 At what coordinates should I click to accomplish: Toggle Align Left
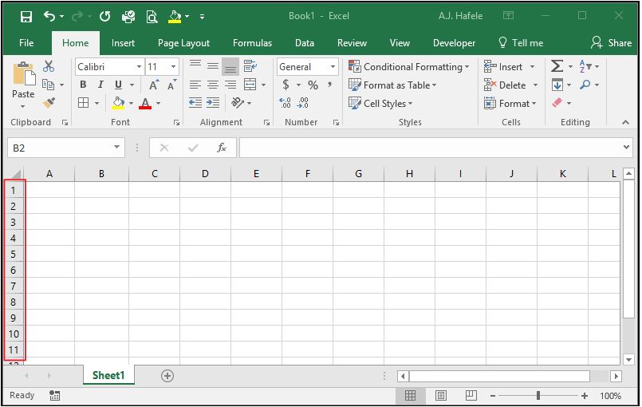[x=195, y=85]
